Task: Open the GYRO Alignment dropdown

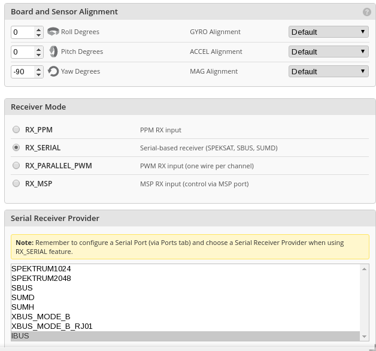Action: [328, 32]
